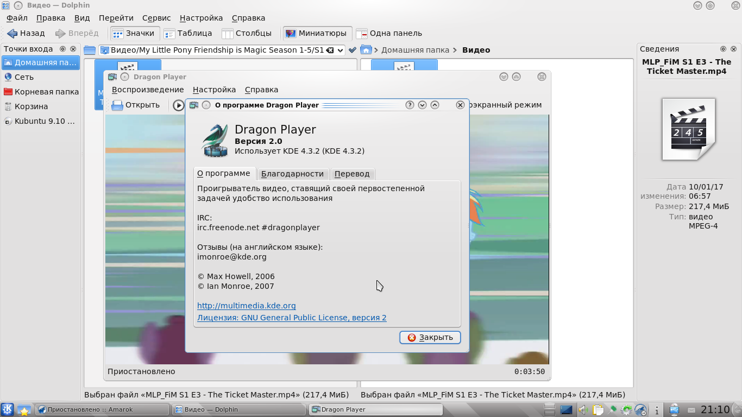This screenshot has height=417, width=742.
Task: Switch to Amarok in the taskbar
Action: pos(102,409)
